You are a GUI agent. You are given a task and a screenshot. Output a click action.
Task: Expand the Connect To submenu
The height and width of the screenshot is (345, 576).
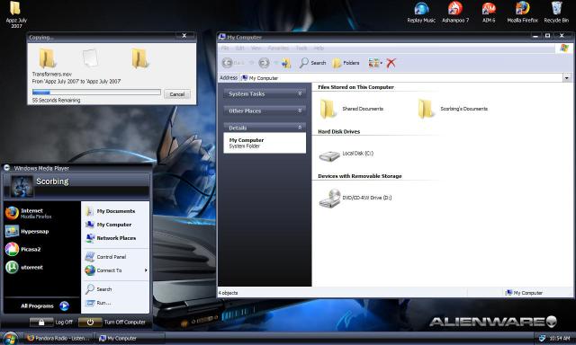coord(115,270)
